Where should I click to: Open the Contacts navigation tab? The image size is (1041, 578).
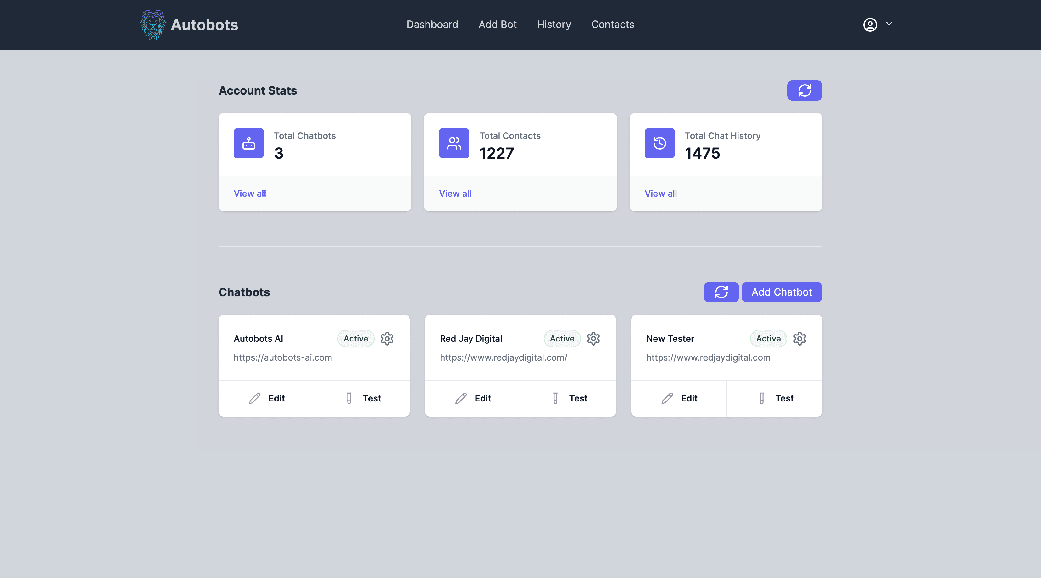[x=613, y=25]
